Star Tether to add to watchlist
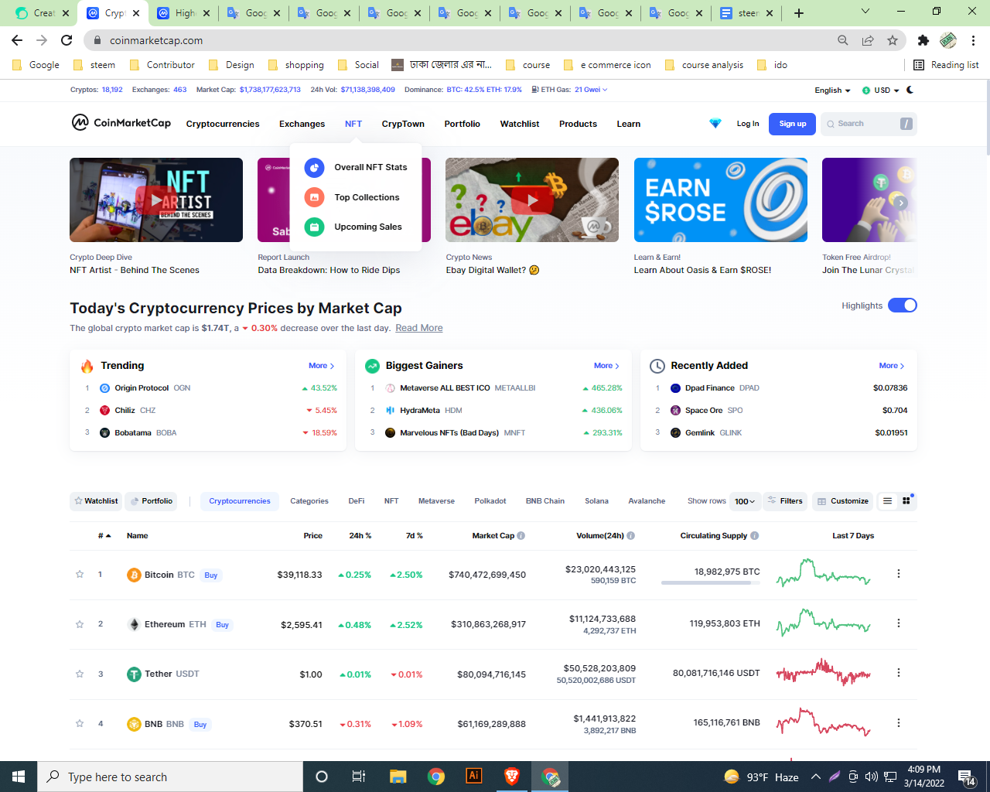Viewport: 990px width, 792px height. click(x=79, y=674)
